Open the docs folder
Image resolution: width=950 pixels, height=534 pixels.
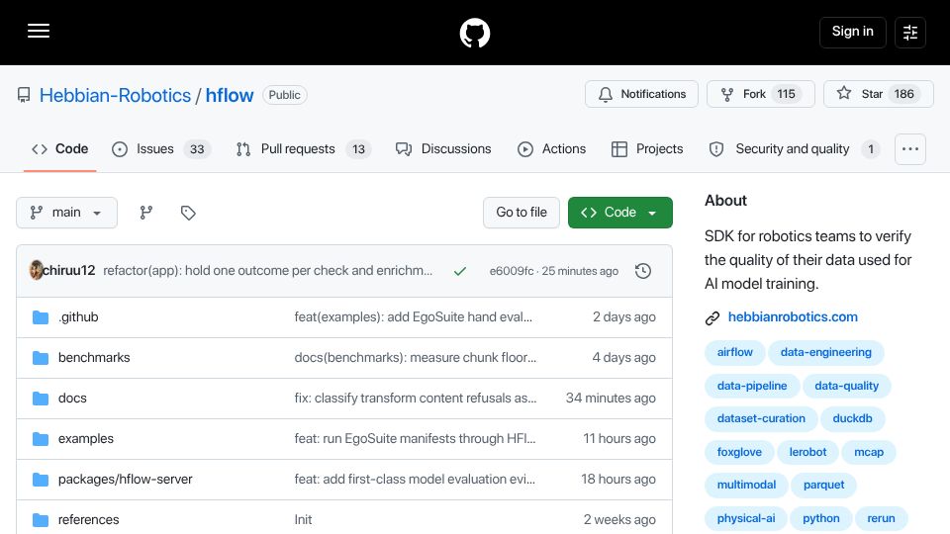click(72, 399)
